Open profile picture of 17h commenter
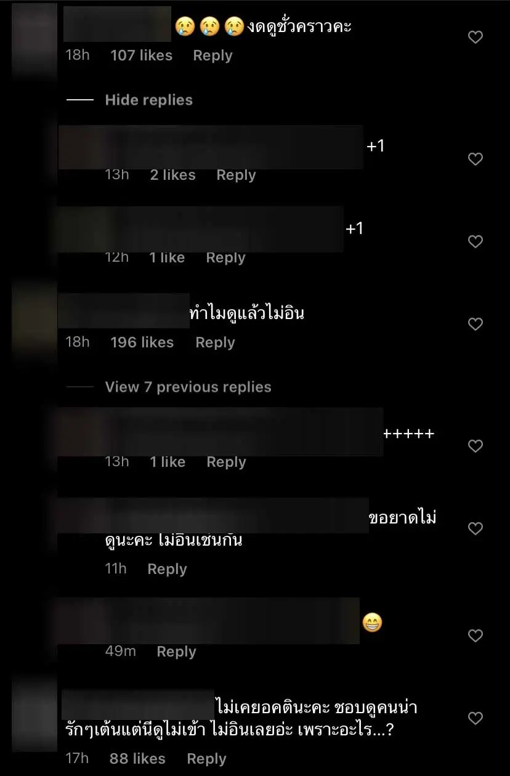 tap(34, 713)
